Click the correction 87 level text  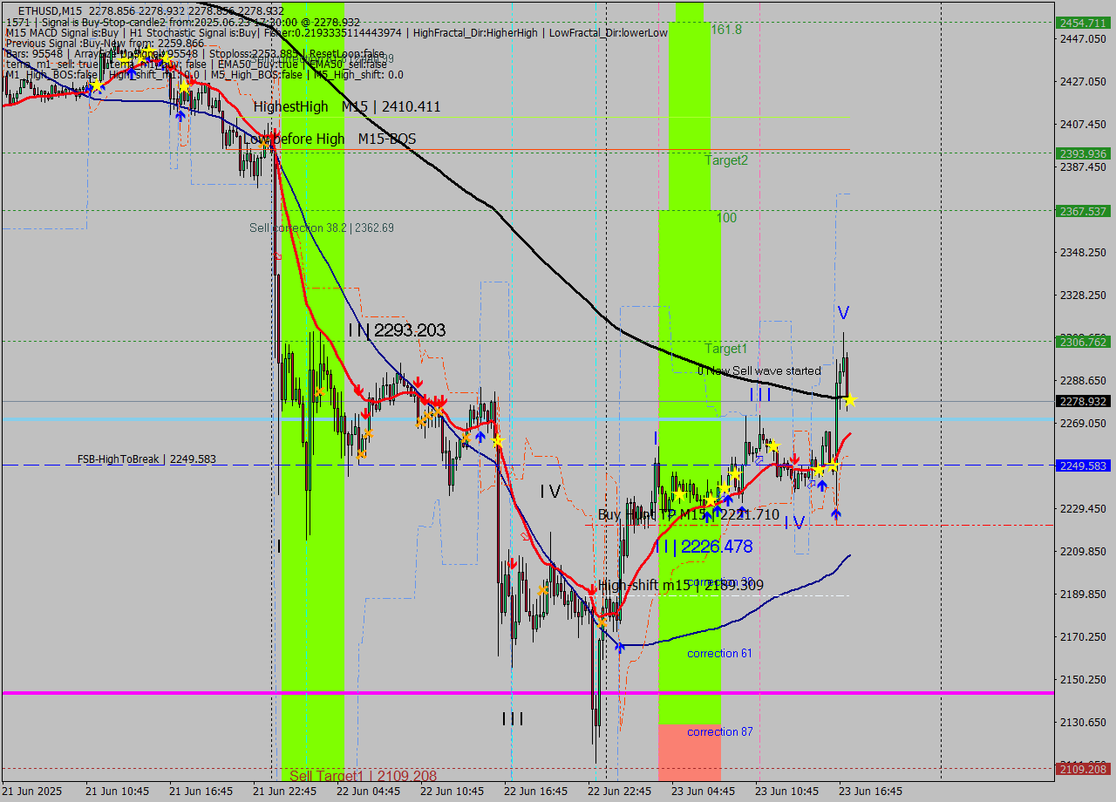(719, 731)
